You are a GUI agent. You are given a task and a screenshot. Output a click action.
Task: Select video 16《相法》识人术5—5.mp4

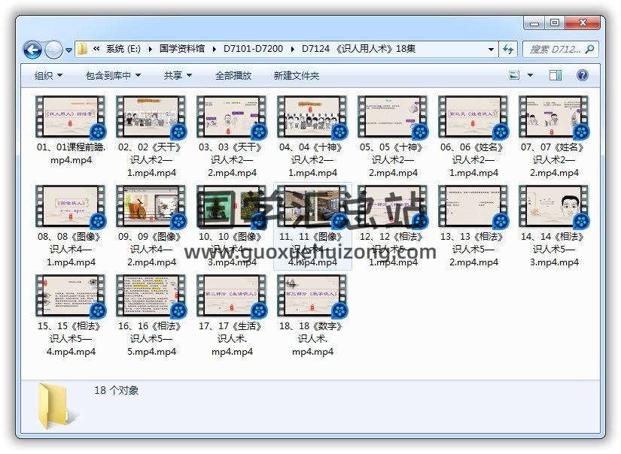click(151, 316)
